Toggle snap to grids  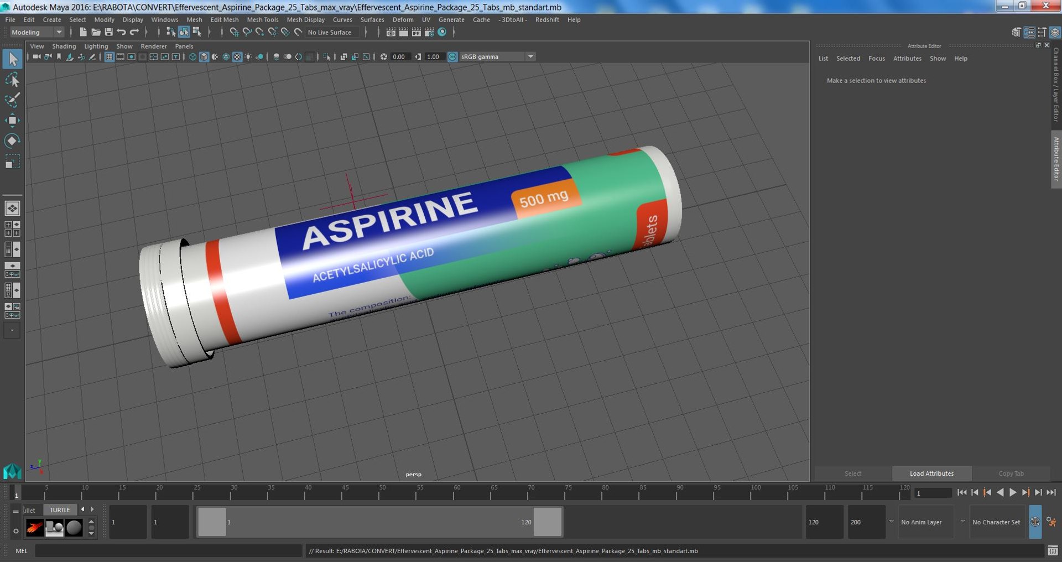[234, 32]
